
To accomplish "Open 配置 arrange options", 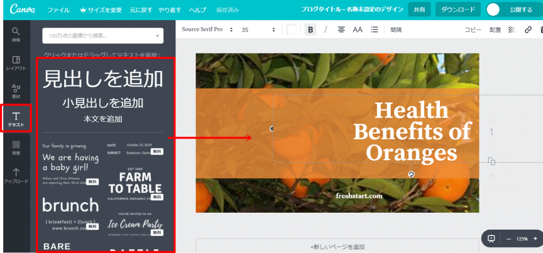I will [x=495, y=30].
